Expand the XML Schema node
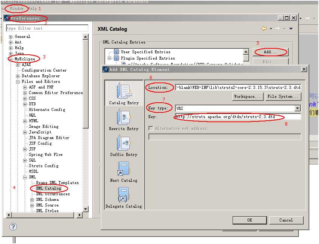The width and height of the screenshot is (319, 244). 32,200
